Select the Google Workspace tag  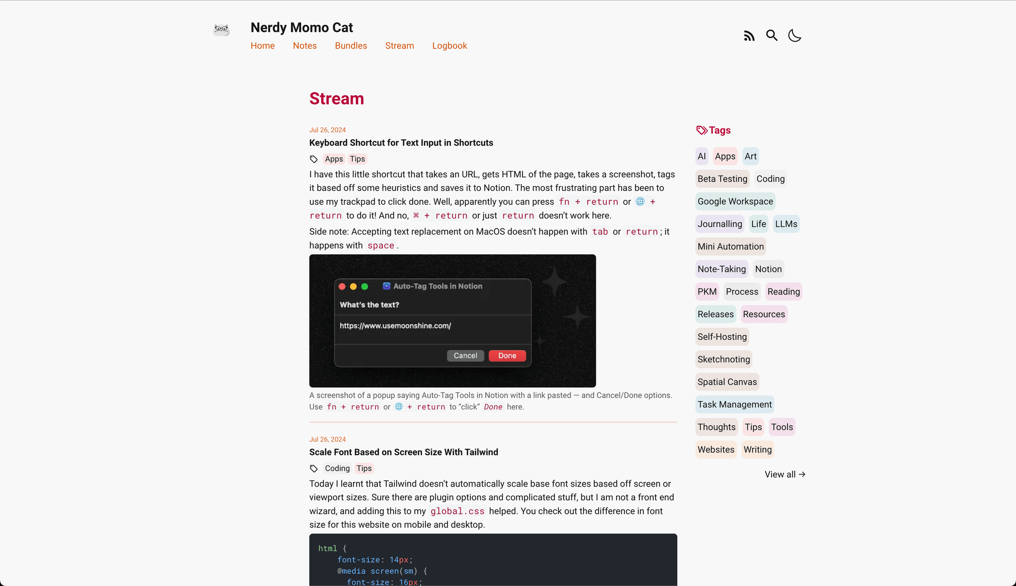pyautogui.click(x=735, y=202)
